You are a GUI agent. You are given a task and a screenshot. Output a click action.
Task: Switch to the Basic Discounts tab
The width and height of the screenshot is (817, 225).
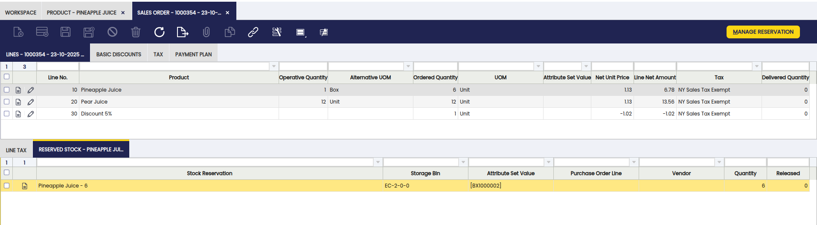(x=119, y=55)
